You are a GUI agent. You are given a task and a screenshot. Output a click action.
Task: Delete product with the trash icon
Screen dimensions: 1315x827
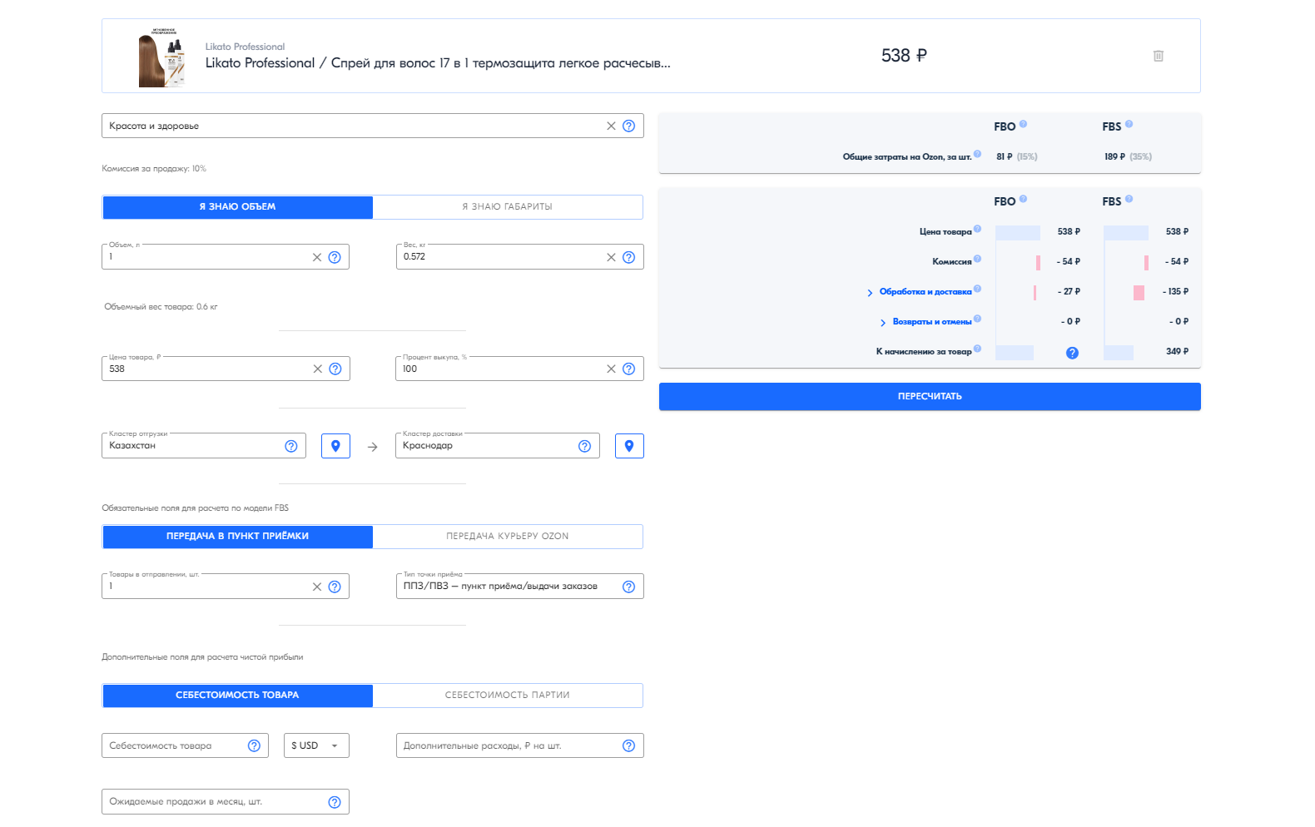coord(1158,56)
